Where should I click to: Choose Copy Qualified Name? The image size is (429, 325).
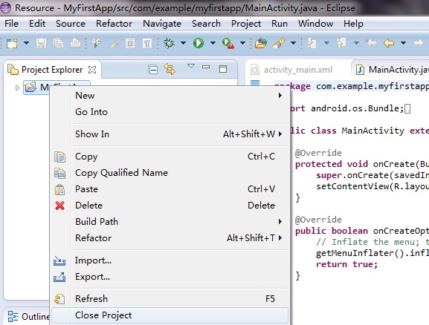coord(170,173)
